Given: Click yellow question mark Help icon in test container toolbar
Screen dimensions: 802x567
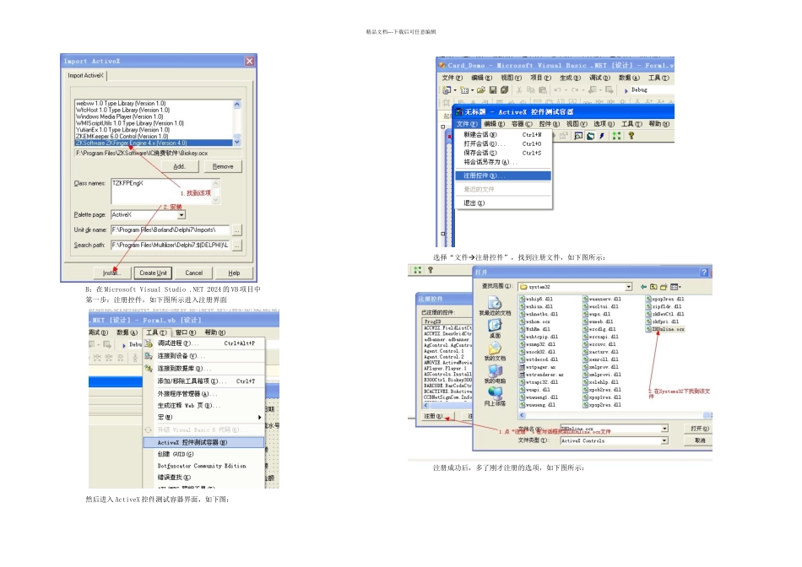Looking at the screenshot, I should point(631,136).
